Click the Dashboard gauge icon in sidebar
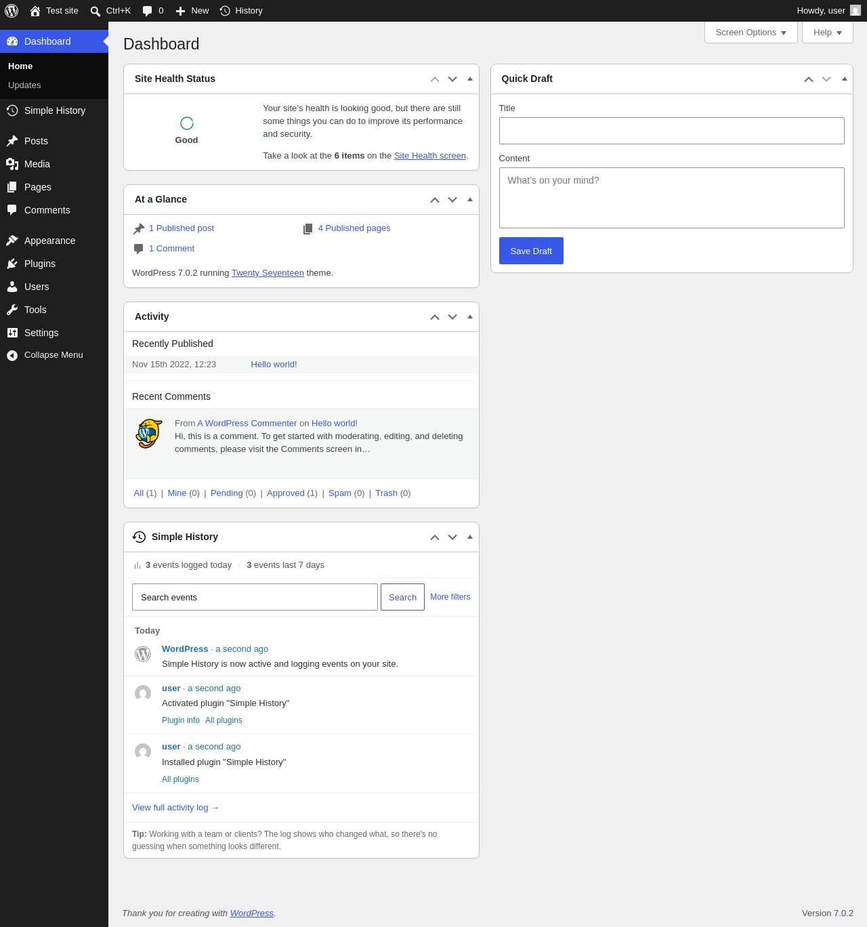Screen dimensions: 867x927 (12, 41)
